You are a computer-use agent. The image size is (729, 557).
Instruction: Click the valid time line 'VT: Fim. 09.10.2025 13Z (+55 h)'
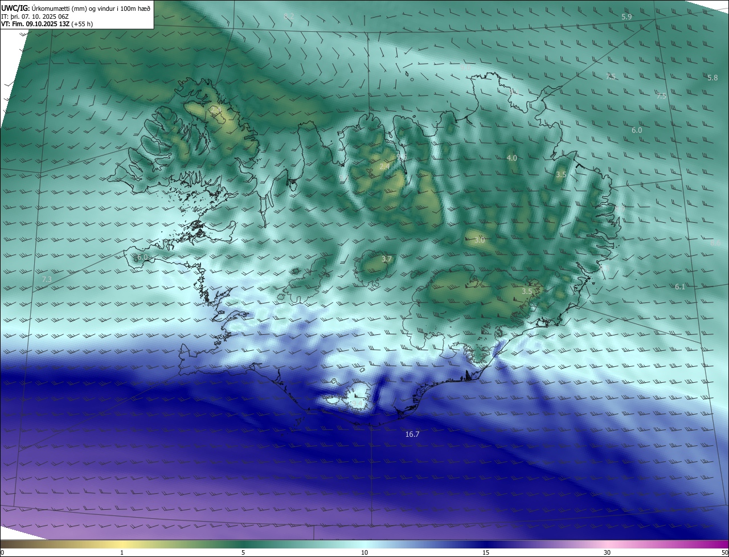point(47,24)
